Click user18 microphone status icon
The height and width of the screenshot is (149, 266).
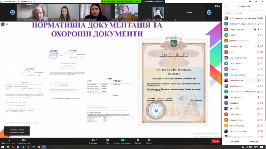(258, 35)
